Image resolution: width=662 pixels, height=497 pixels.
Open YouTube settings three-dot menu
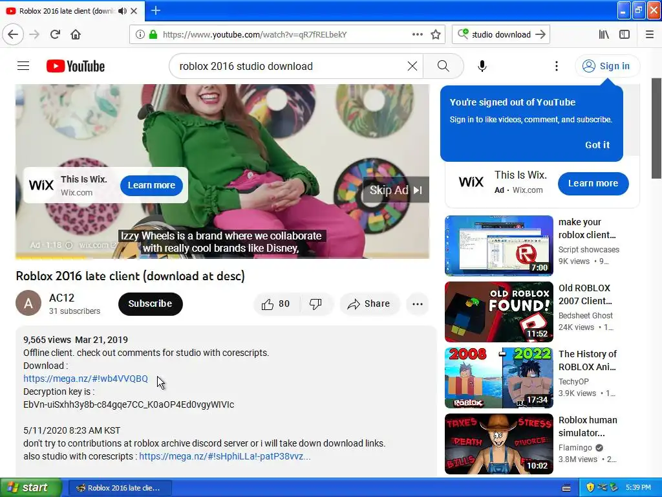[557, 66]
